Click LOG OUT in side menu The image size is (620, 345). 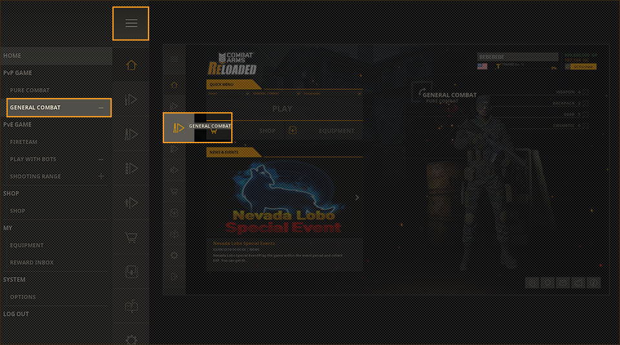(15, 314)
